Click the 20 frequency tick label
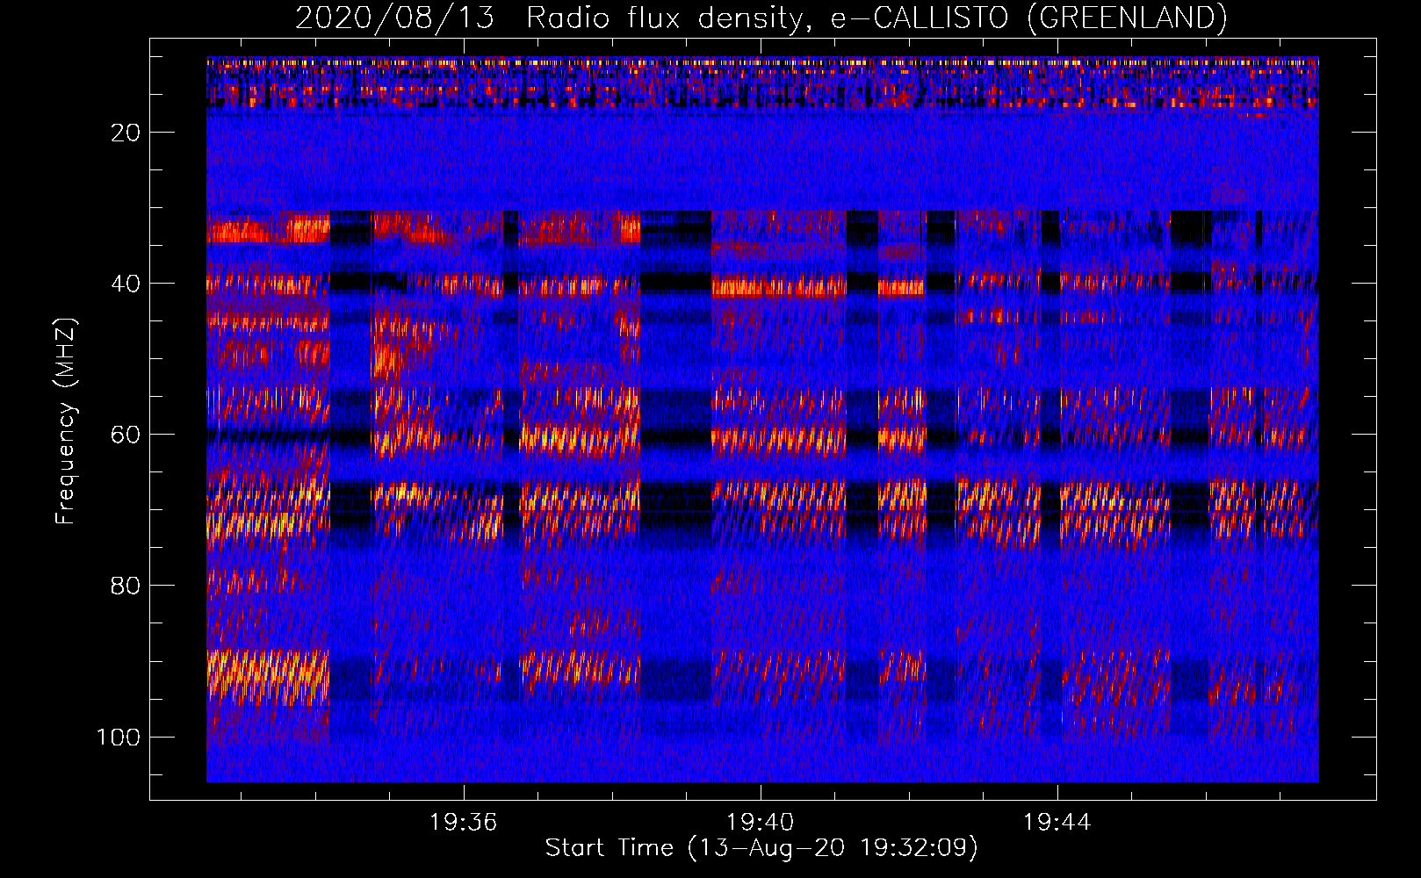Image resolution: width=1421 pixels, height=878 pixels. click(x=126, y=133)
